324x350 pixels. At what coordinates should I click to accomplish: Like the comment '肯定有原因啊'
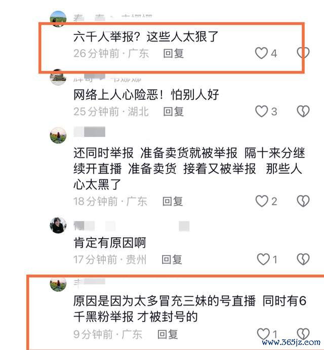(x=263, y=259)
